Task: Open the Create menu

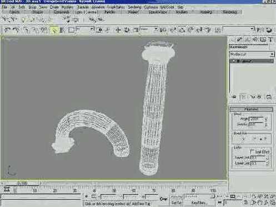Action: coord(54,7)
